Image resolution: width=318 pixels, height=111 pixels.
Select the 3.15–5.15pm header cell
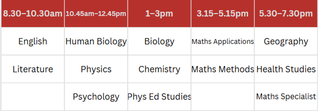click(223, 14)
